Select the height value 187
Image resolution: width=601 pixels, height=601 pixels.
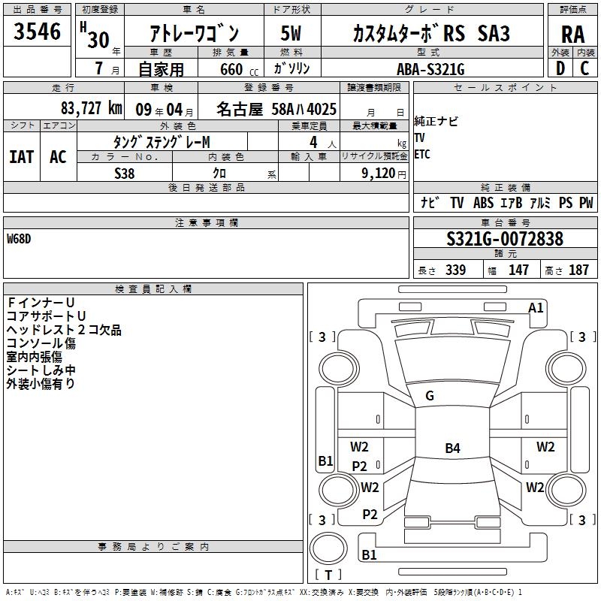578,270
